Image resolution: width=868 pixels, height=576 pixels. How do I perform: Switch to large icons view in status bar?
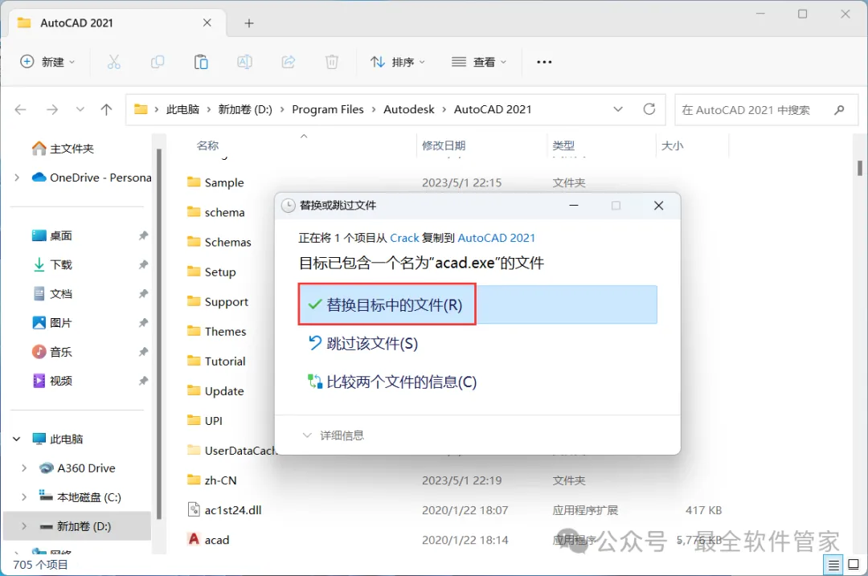pos(854,565)
